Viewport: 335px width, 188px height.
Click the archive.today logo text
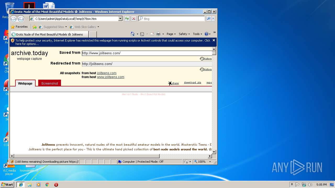point(29,53)
